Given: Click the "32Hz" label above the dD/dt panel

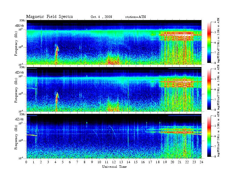Looking at the screenshot, I should click(22, 67).
